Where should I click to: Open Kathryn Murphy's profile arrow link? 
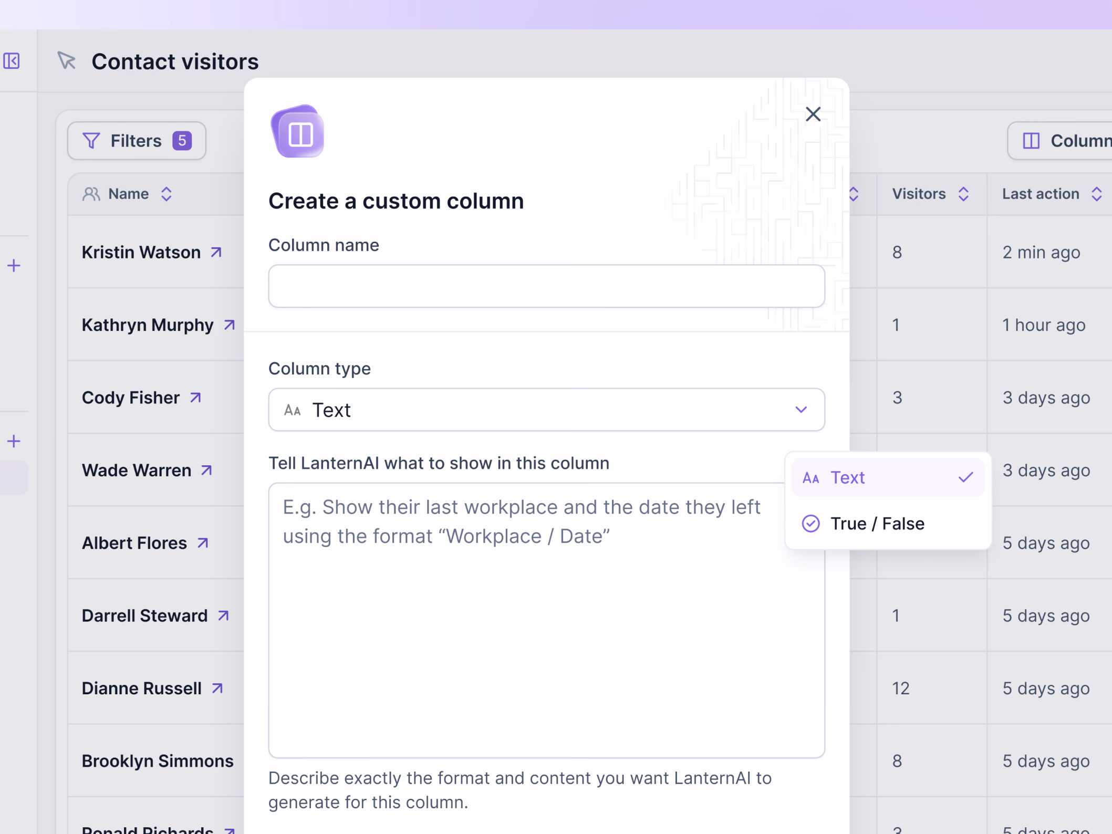229,325
